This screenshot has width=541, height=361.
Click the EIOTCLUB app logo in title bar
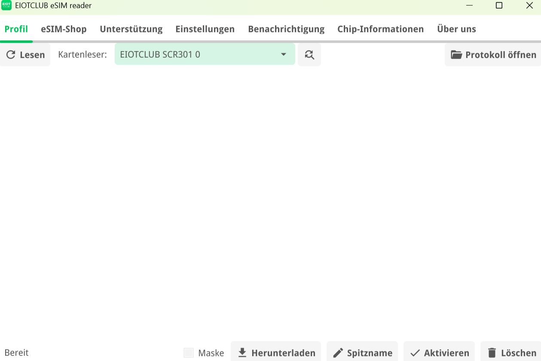(x=6, y=6)
